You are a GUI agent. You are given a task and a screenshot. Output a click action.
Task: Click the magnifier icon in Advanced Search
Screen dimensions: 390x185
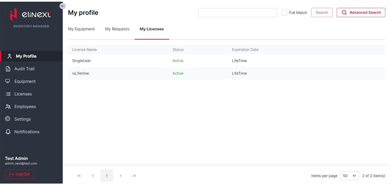pos(344,13)
